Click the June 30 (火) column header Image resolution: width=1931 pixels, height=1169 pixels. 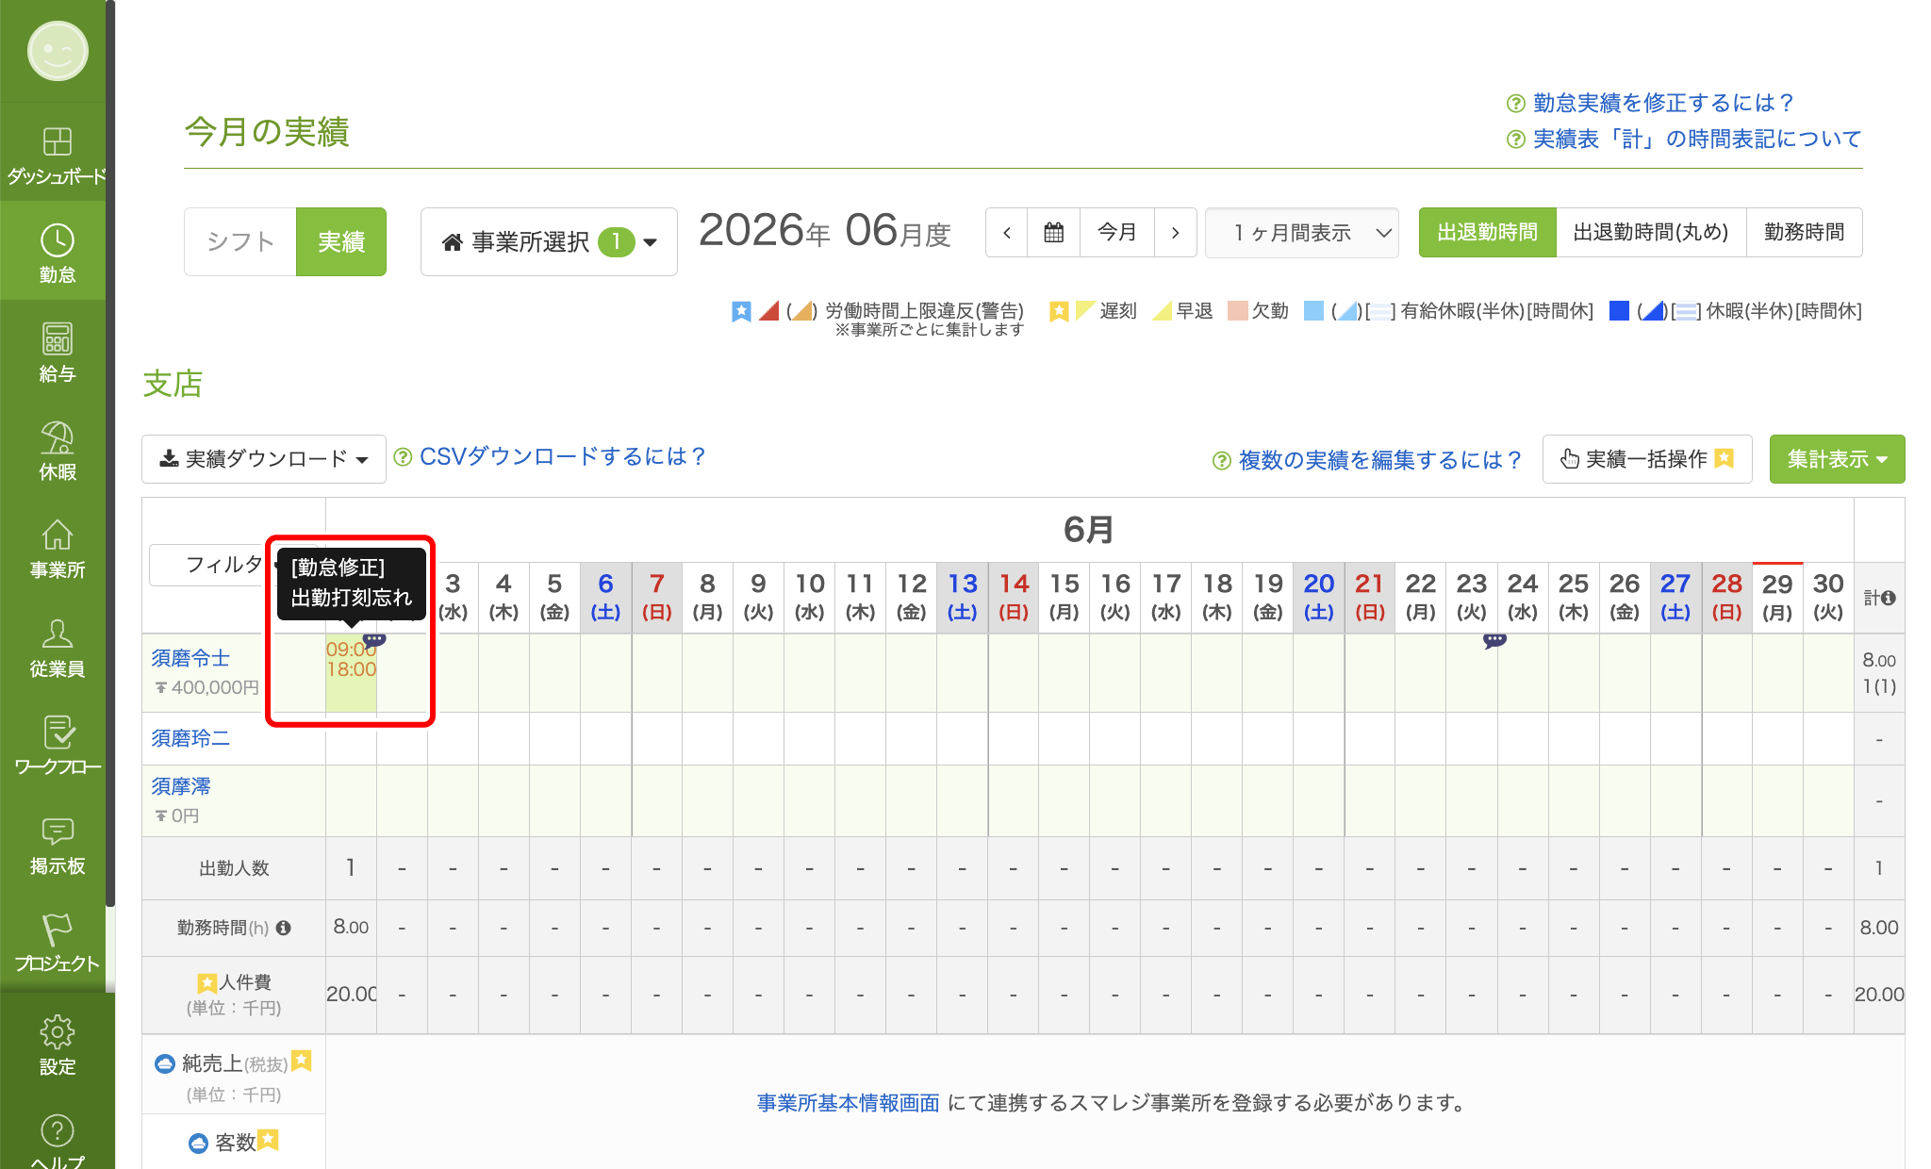[x=1828, y=598]
